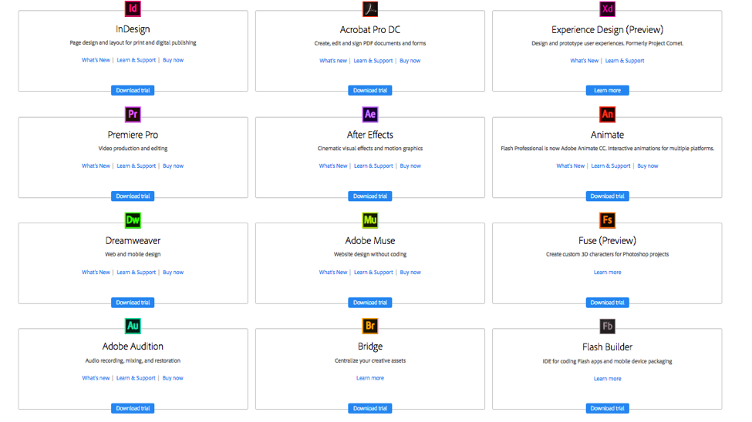Click Learn more button for Experience Design

click(607, 91)
